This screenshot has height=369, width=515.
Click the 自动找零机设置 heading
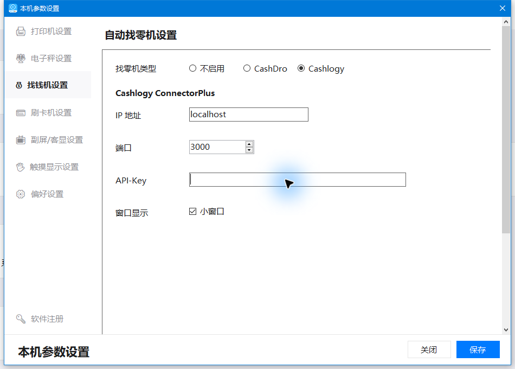pyautogui.click(x=141, y=35)
